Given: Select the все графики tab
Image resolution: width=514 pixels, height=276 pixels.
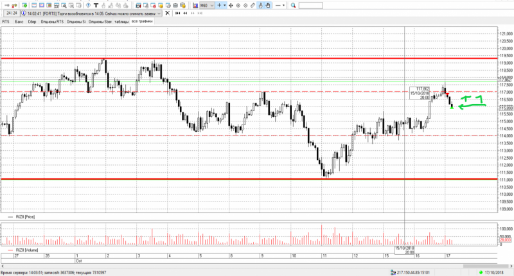Looking at the screenshot, I should click(x=142, y=21).
